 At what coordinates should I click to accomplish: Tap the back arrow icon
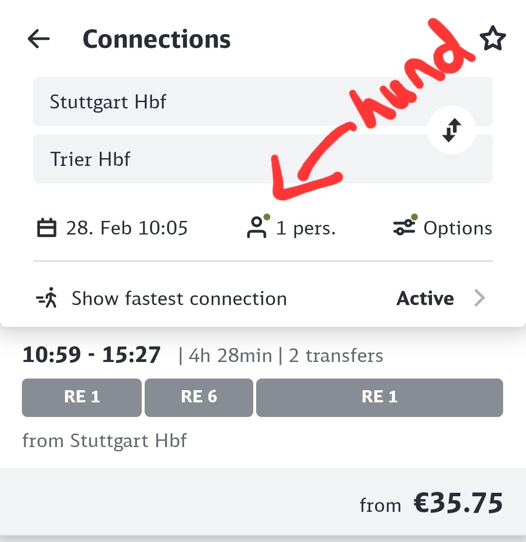pos(39,39)
